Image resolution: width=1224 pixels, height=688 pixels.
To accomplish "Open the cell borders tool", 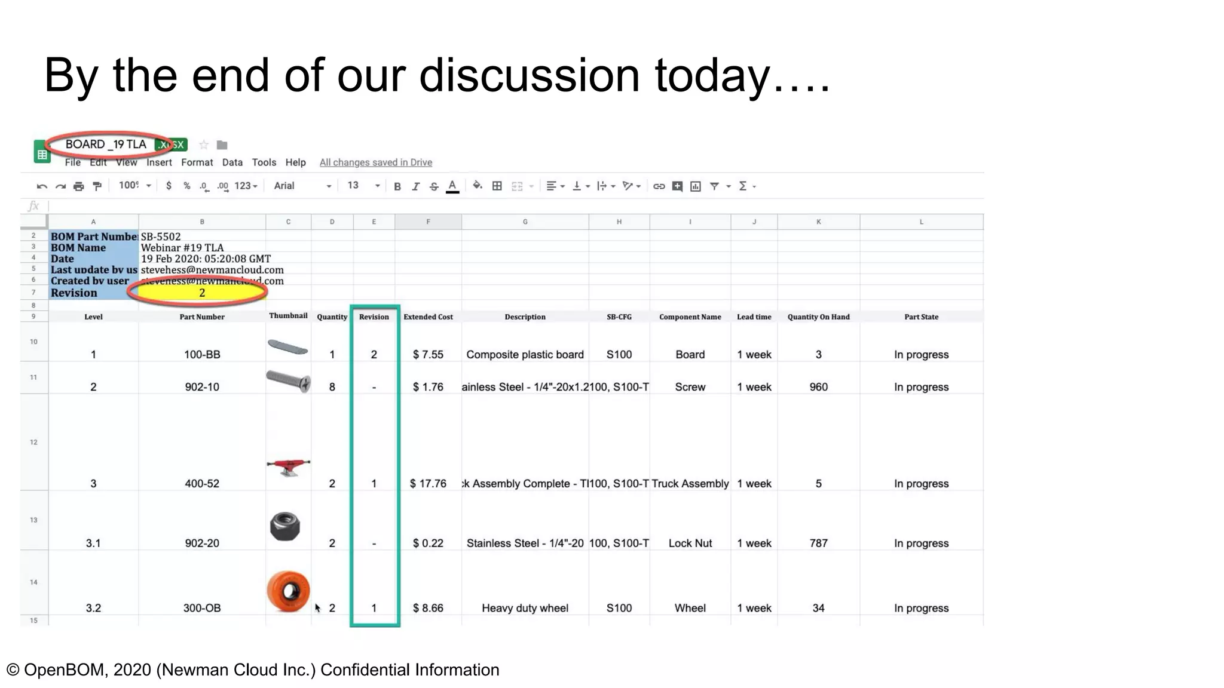I will (497, 186).
